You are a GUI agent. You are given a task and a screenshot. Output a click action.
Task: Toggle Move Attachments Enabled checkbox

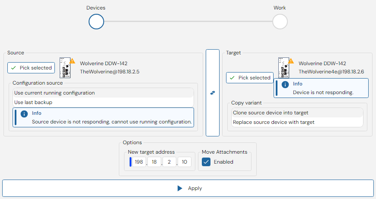tap(206, 162)
